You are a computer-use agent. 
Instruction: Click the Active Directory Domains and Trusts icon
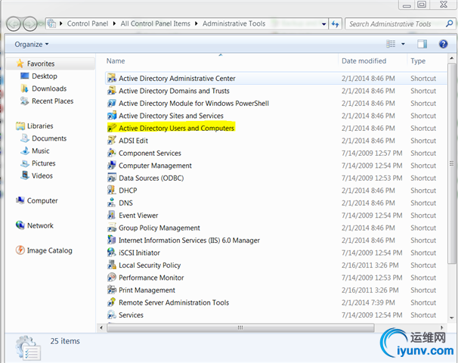pyautogui.click(x=112, y=91)
